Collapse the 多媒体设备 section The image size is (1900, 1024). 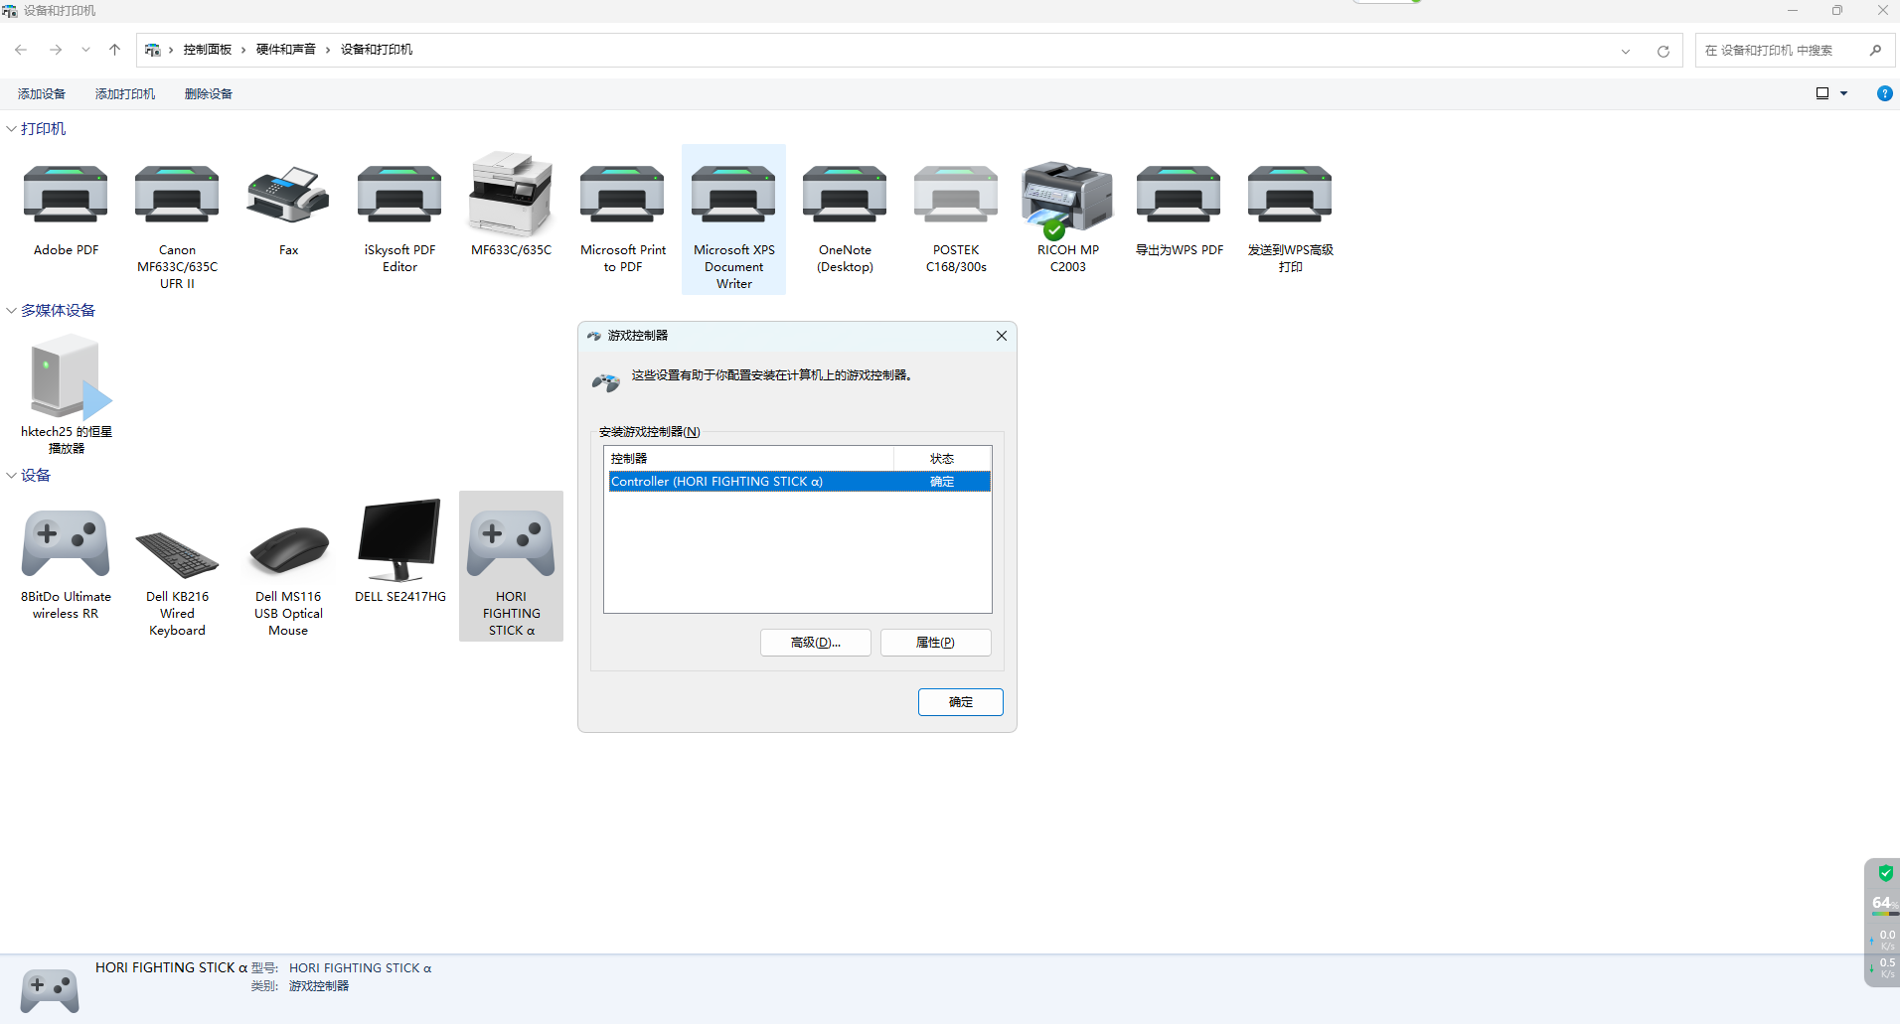tap(11, 311)
